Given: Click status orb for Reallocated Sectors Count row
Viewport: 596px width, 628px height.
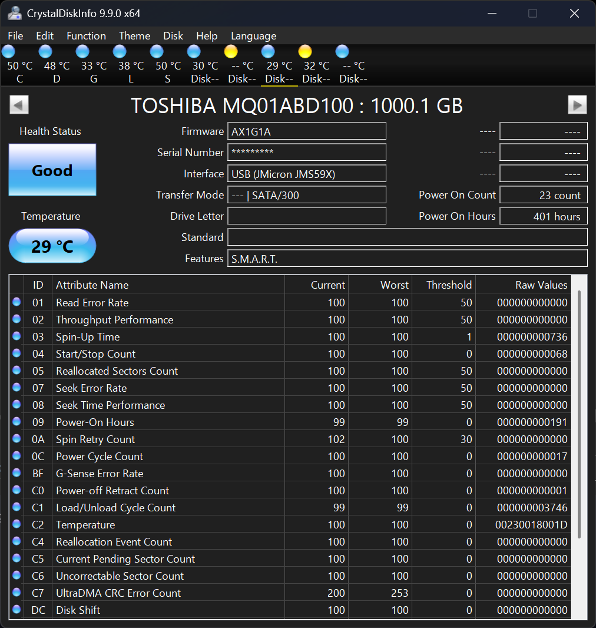Looking at the screenshot, I should coord(16,370).
